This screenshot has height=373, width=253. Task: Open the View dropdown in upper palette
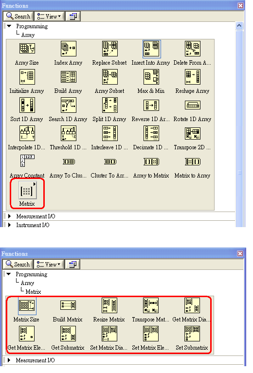49,17
